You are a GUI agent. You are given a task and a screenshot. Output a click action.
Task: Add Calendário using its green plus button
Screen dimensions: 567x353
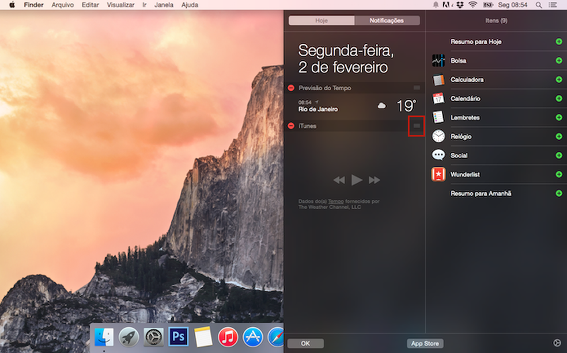click(x=558, y=98)
